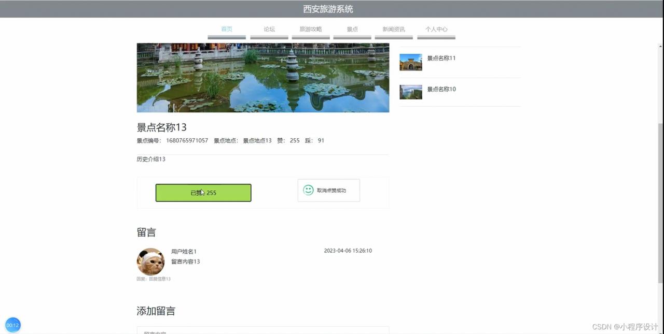The image size is (664, 334).
Task: Click the smiley icon in the unlike notification
Action: click(x=308, y=190)
